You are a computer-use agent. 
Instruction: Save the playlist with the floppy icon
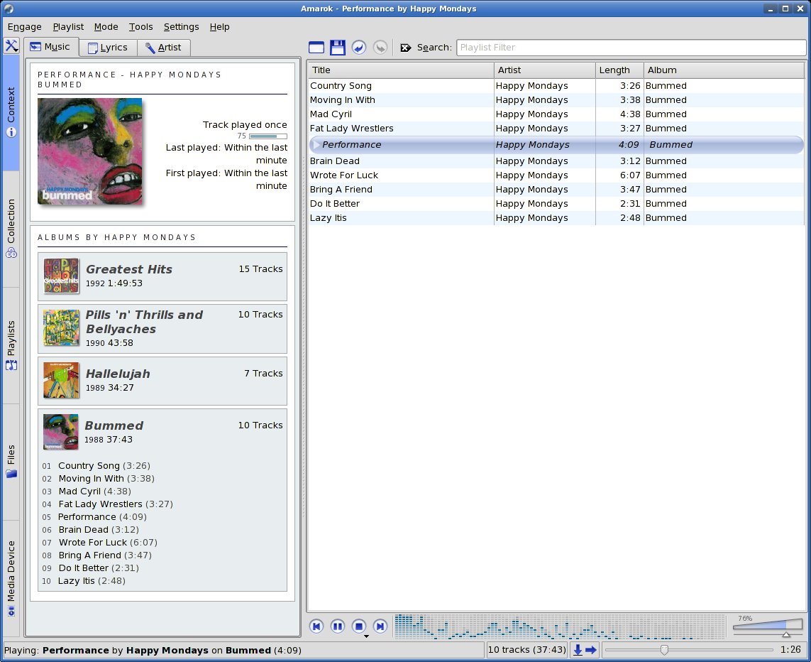pos(338,48)
